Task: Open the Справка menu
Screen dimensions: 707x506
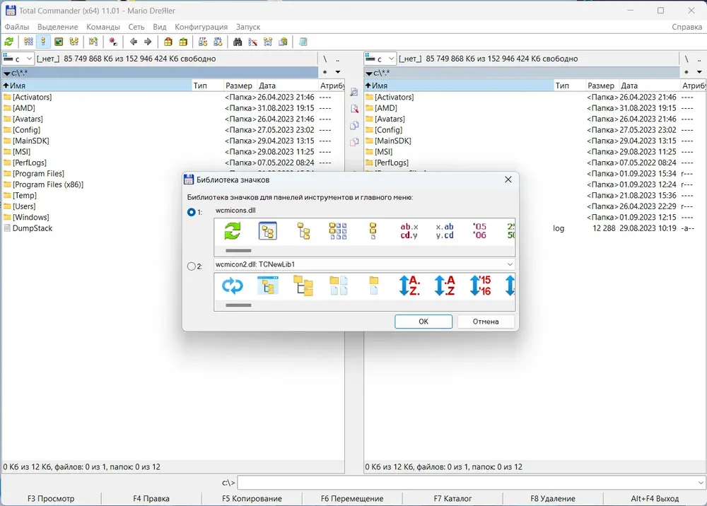Action: point(686,27)
